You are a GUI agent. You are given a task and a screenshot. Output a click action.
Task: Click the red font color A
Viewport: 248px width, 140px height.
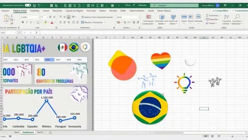pyautogui.click(x=52, y=23)
